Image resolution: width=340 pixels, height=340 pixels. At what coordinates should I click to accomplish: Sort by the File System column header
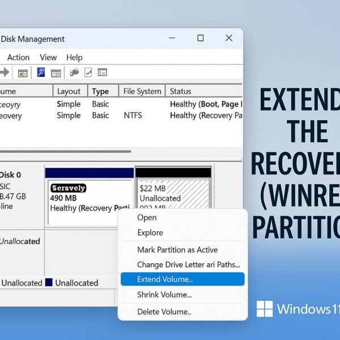(142, 91)
